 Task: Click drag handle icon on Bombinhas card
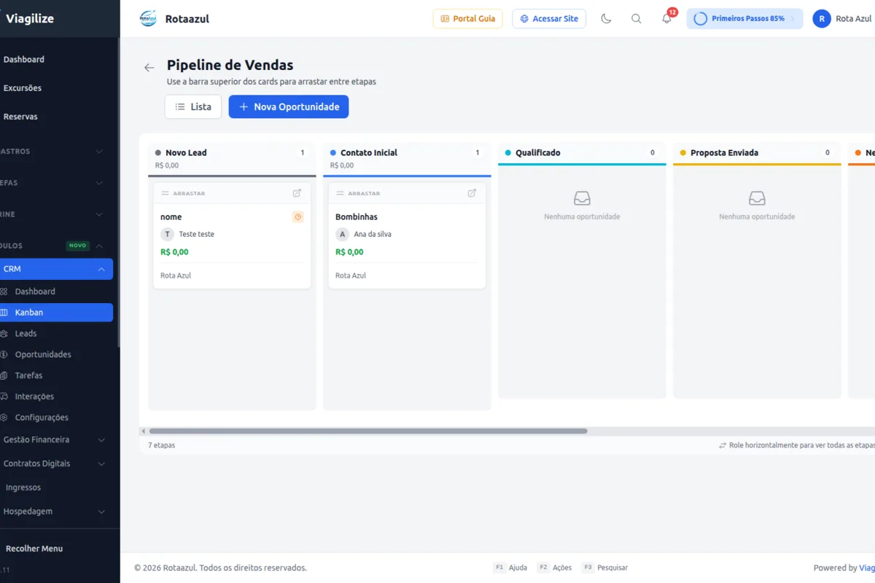[340, 194]
